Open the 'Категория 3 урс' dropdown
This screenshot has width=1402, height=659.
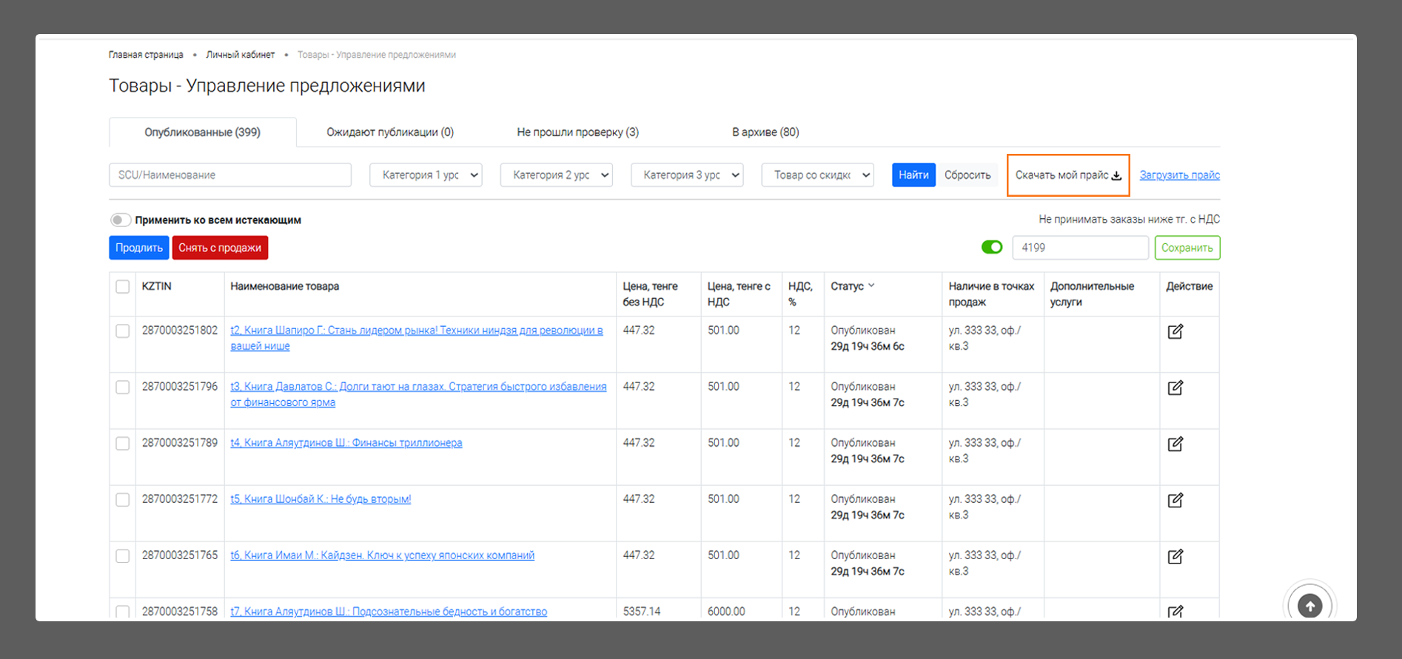[687, 175]
